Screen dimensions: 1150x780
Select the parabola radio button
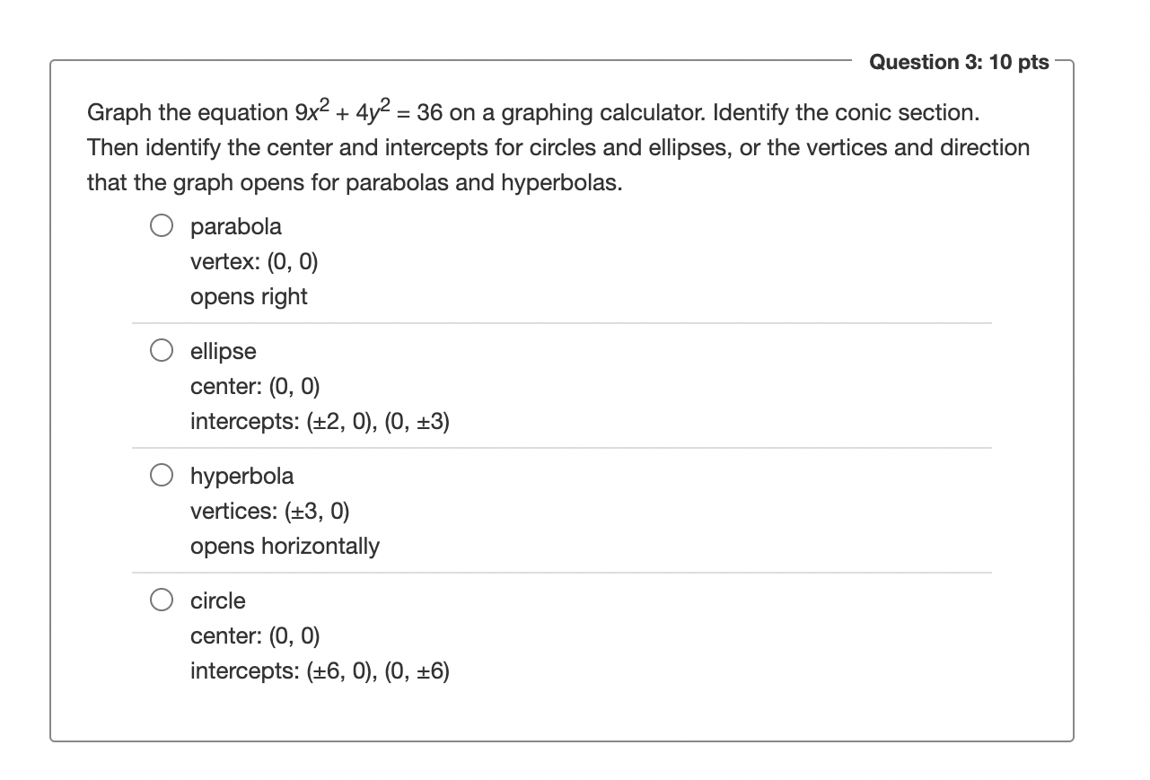[162, 225]
